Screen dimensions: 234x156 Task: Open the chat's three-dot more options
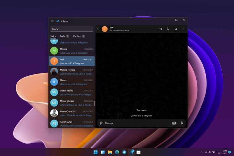(x=184, y=29)
